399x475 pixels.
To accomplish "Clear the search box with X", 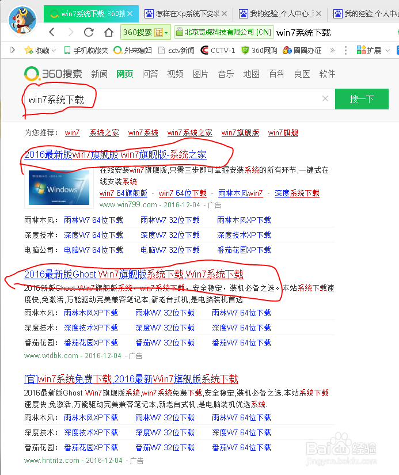I will [x=325, y=99].
